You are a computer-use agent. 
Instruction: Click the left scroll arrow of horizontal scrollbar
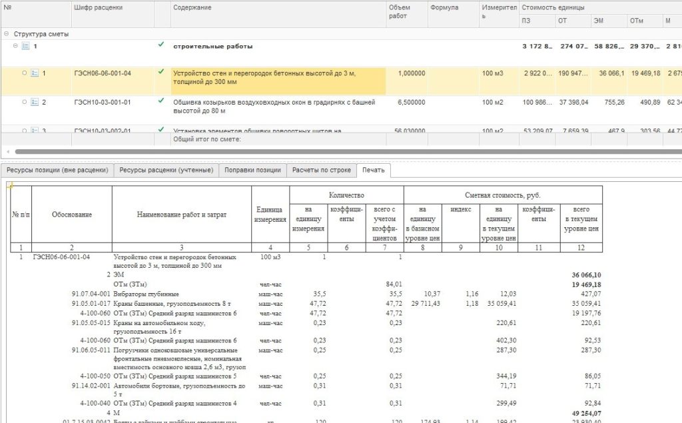(6, 152)
